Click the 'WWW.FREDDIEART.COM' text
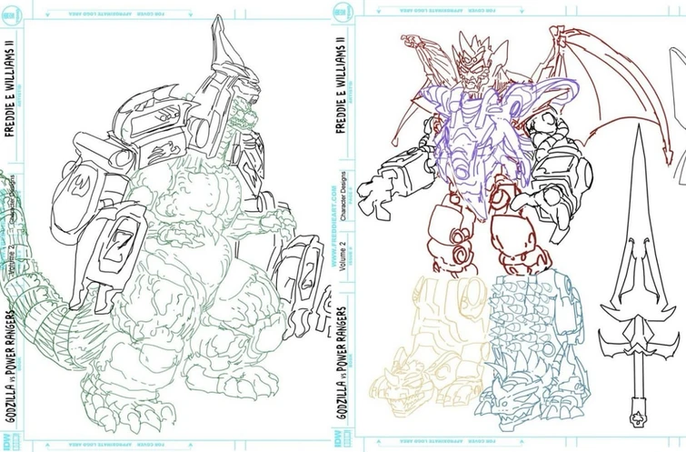 pyautogui.click(x=334, y=226)
